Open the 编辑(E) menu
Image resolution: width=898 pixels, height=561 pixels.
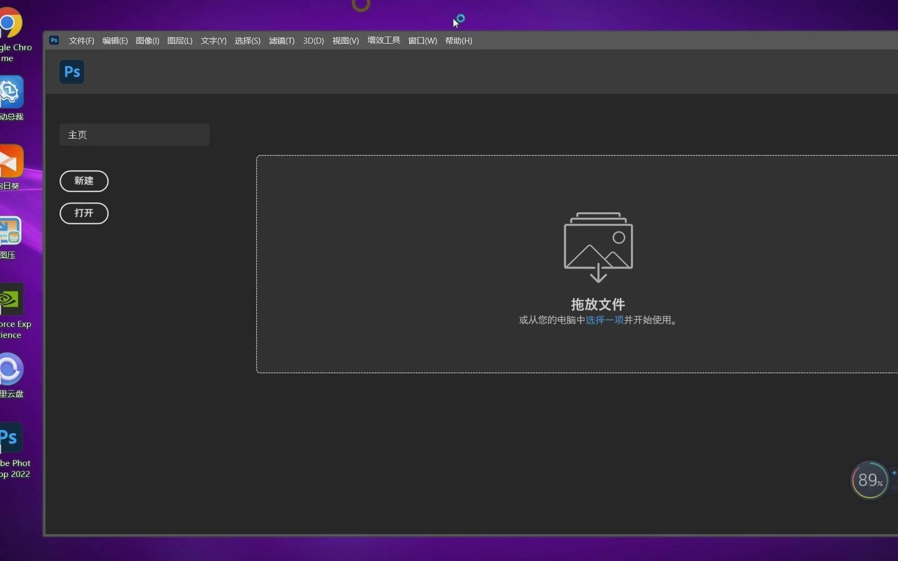pyautogui.click(x=114, y=40)
